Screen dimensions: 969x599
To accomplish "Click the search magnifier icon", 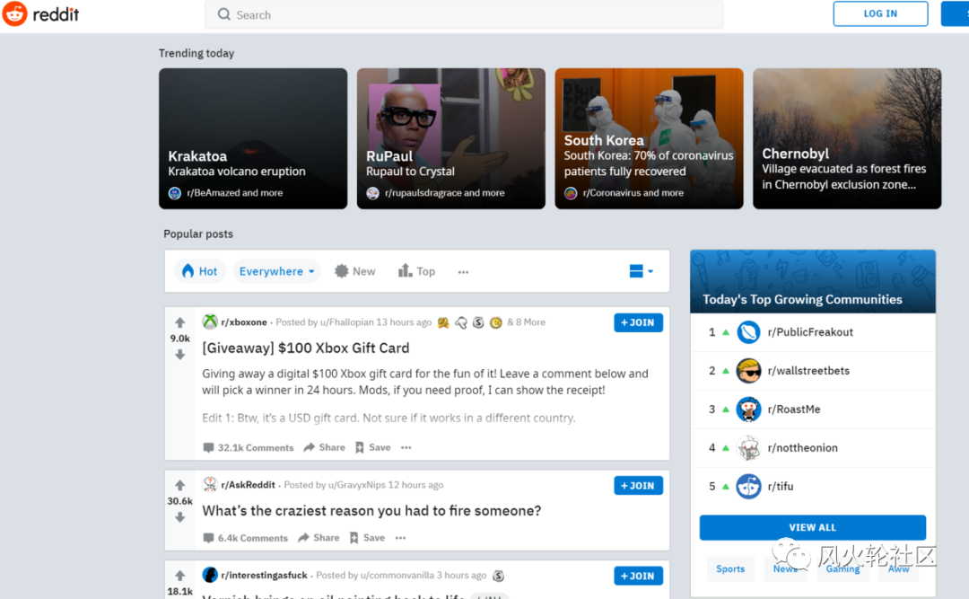I will tap(223, 14).
